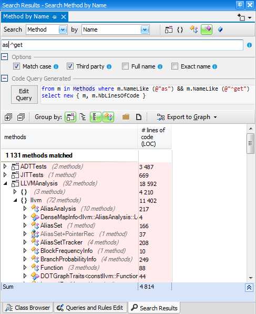Click the type scope icon in search toolbar
This screenshot has height=314, width=256.
(194, 30)
